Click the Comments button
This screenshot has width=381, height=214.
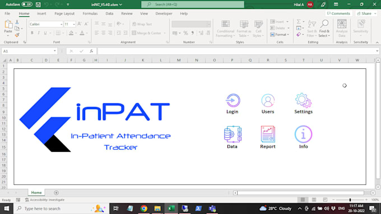(338, 13)
